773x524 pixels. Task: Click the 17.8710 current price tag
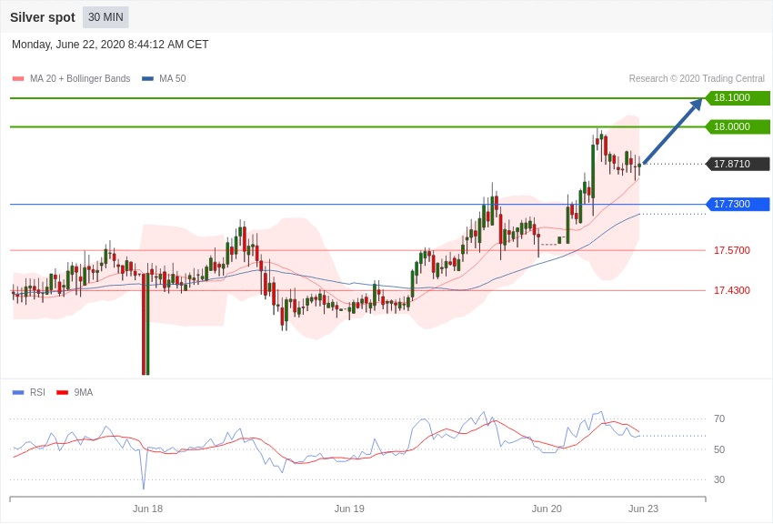pyautogui.click(x=738, y=164)
